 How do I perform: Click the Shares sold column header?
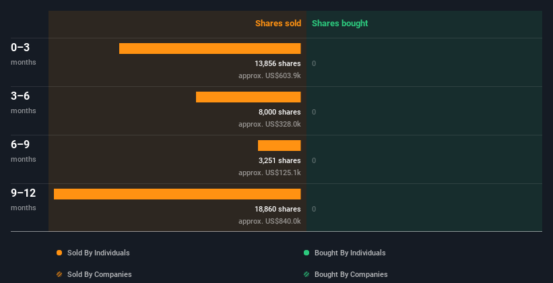click(278, 24)
